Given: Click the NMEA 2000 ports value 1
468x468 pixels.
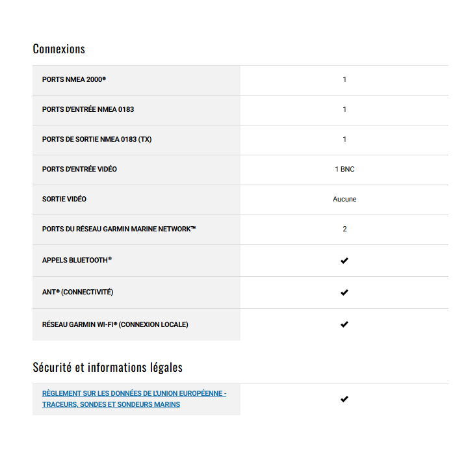Looking at the screenshot, I should coord(344,79).
